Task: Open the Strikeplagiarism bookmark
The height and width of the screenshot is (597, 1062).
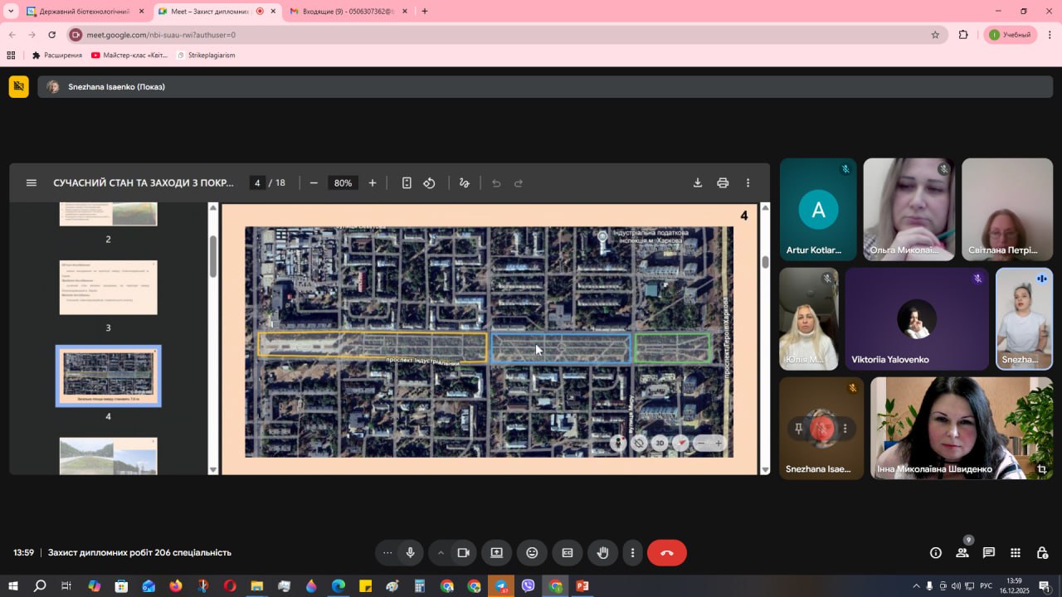Action: [x=205, y=56]
